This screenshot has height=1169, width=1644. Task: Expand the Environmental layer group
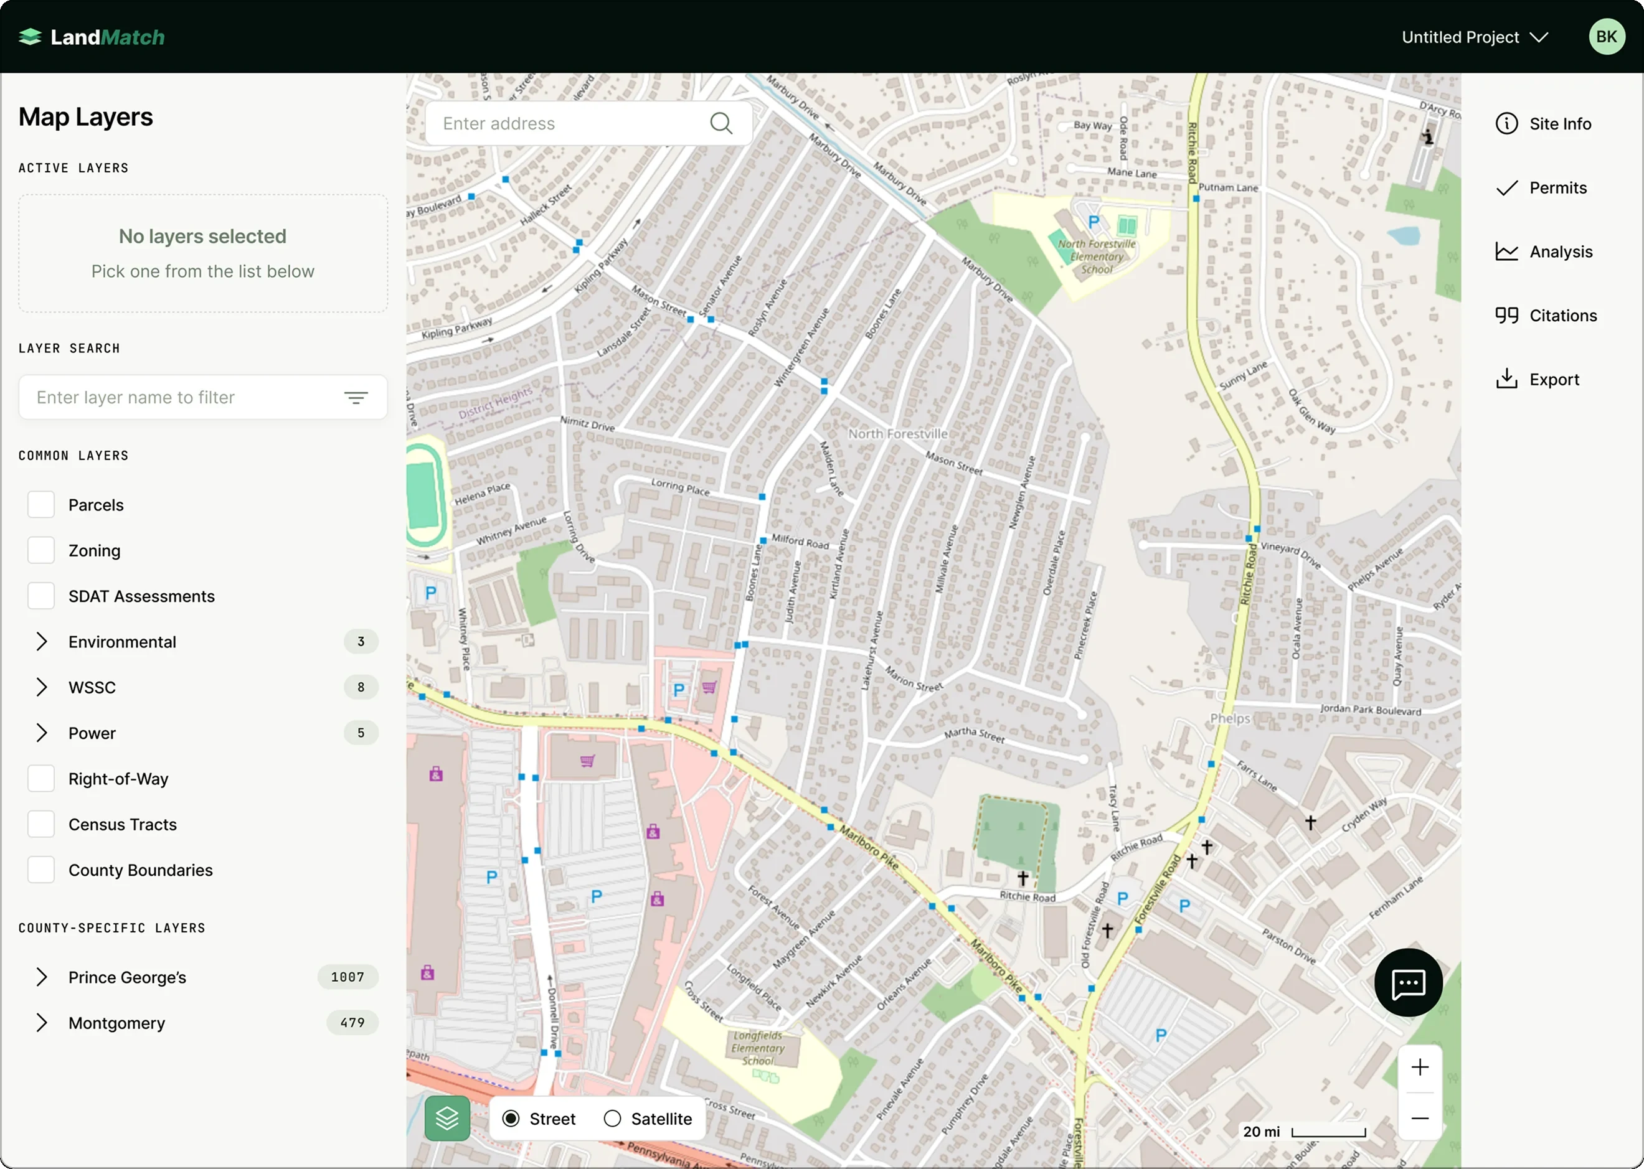click(41, 641)
